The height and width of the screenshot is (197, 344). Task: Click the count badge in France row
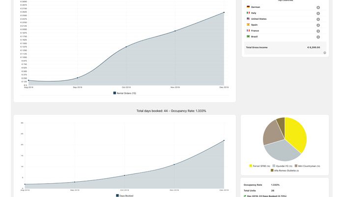pos(318,31)
